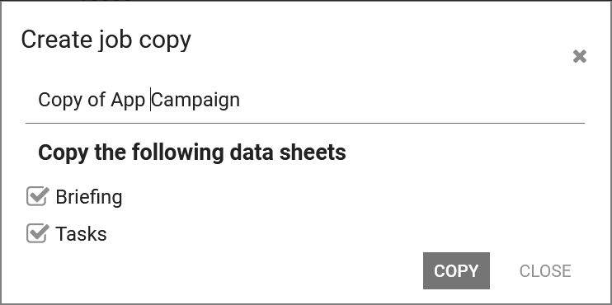This screenshot has height=305, width=612.
Task: Uncheck the Briefing checkbox
Action: (x=37, y=196)
